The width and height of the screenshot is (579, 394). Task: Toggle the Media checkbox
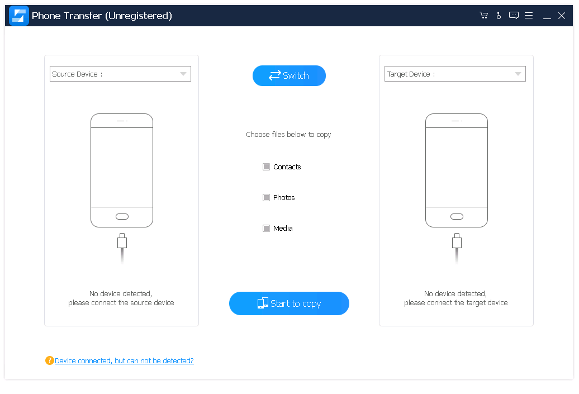tap(267, 228)
